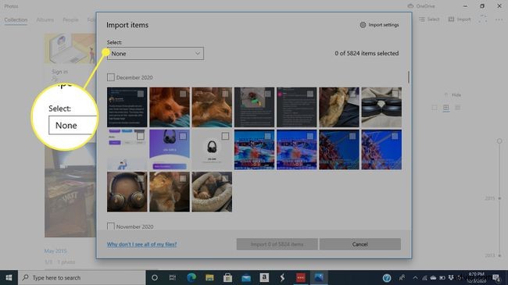Tick the December 2020 group checkbox
508x285 pixels.
click(x=111, y=77)
